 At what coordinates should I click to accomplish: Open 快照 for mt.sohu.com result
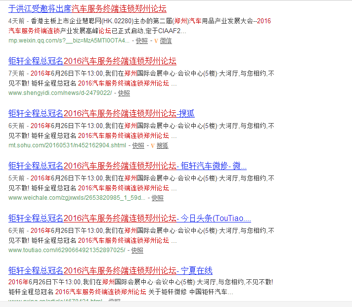pyautogui.click(x=138, y=145)
